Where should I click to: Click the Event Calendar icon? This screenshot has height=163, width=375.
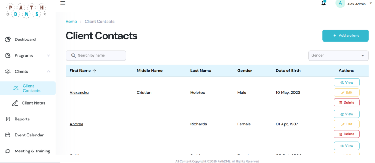tap(8, 135)
